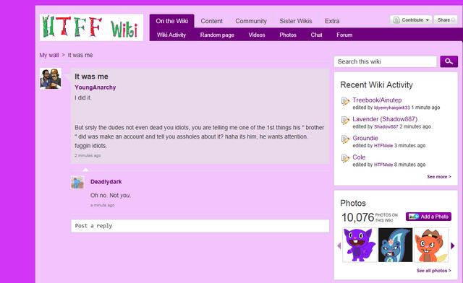Expand the Contribute dropdown

(411, 19)
